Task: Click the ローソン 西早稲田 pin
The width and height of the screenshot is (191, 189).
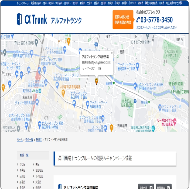Action: click(x=105, y=128)
